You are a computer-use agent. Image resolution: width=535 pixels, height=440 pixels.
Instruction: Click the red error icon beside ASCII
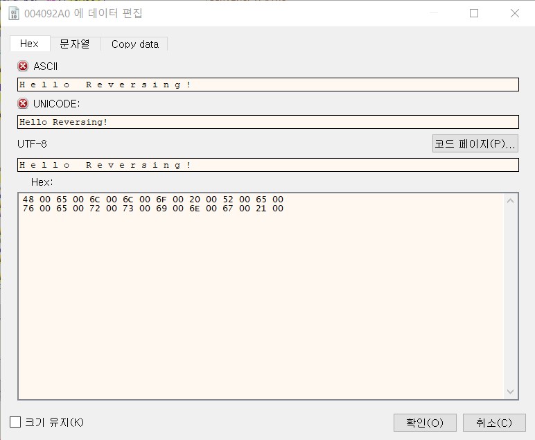pos(23,66)
